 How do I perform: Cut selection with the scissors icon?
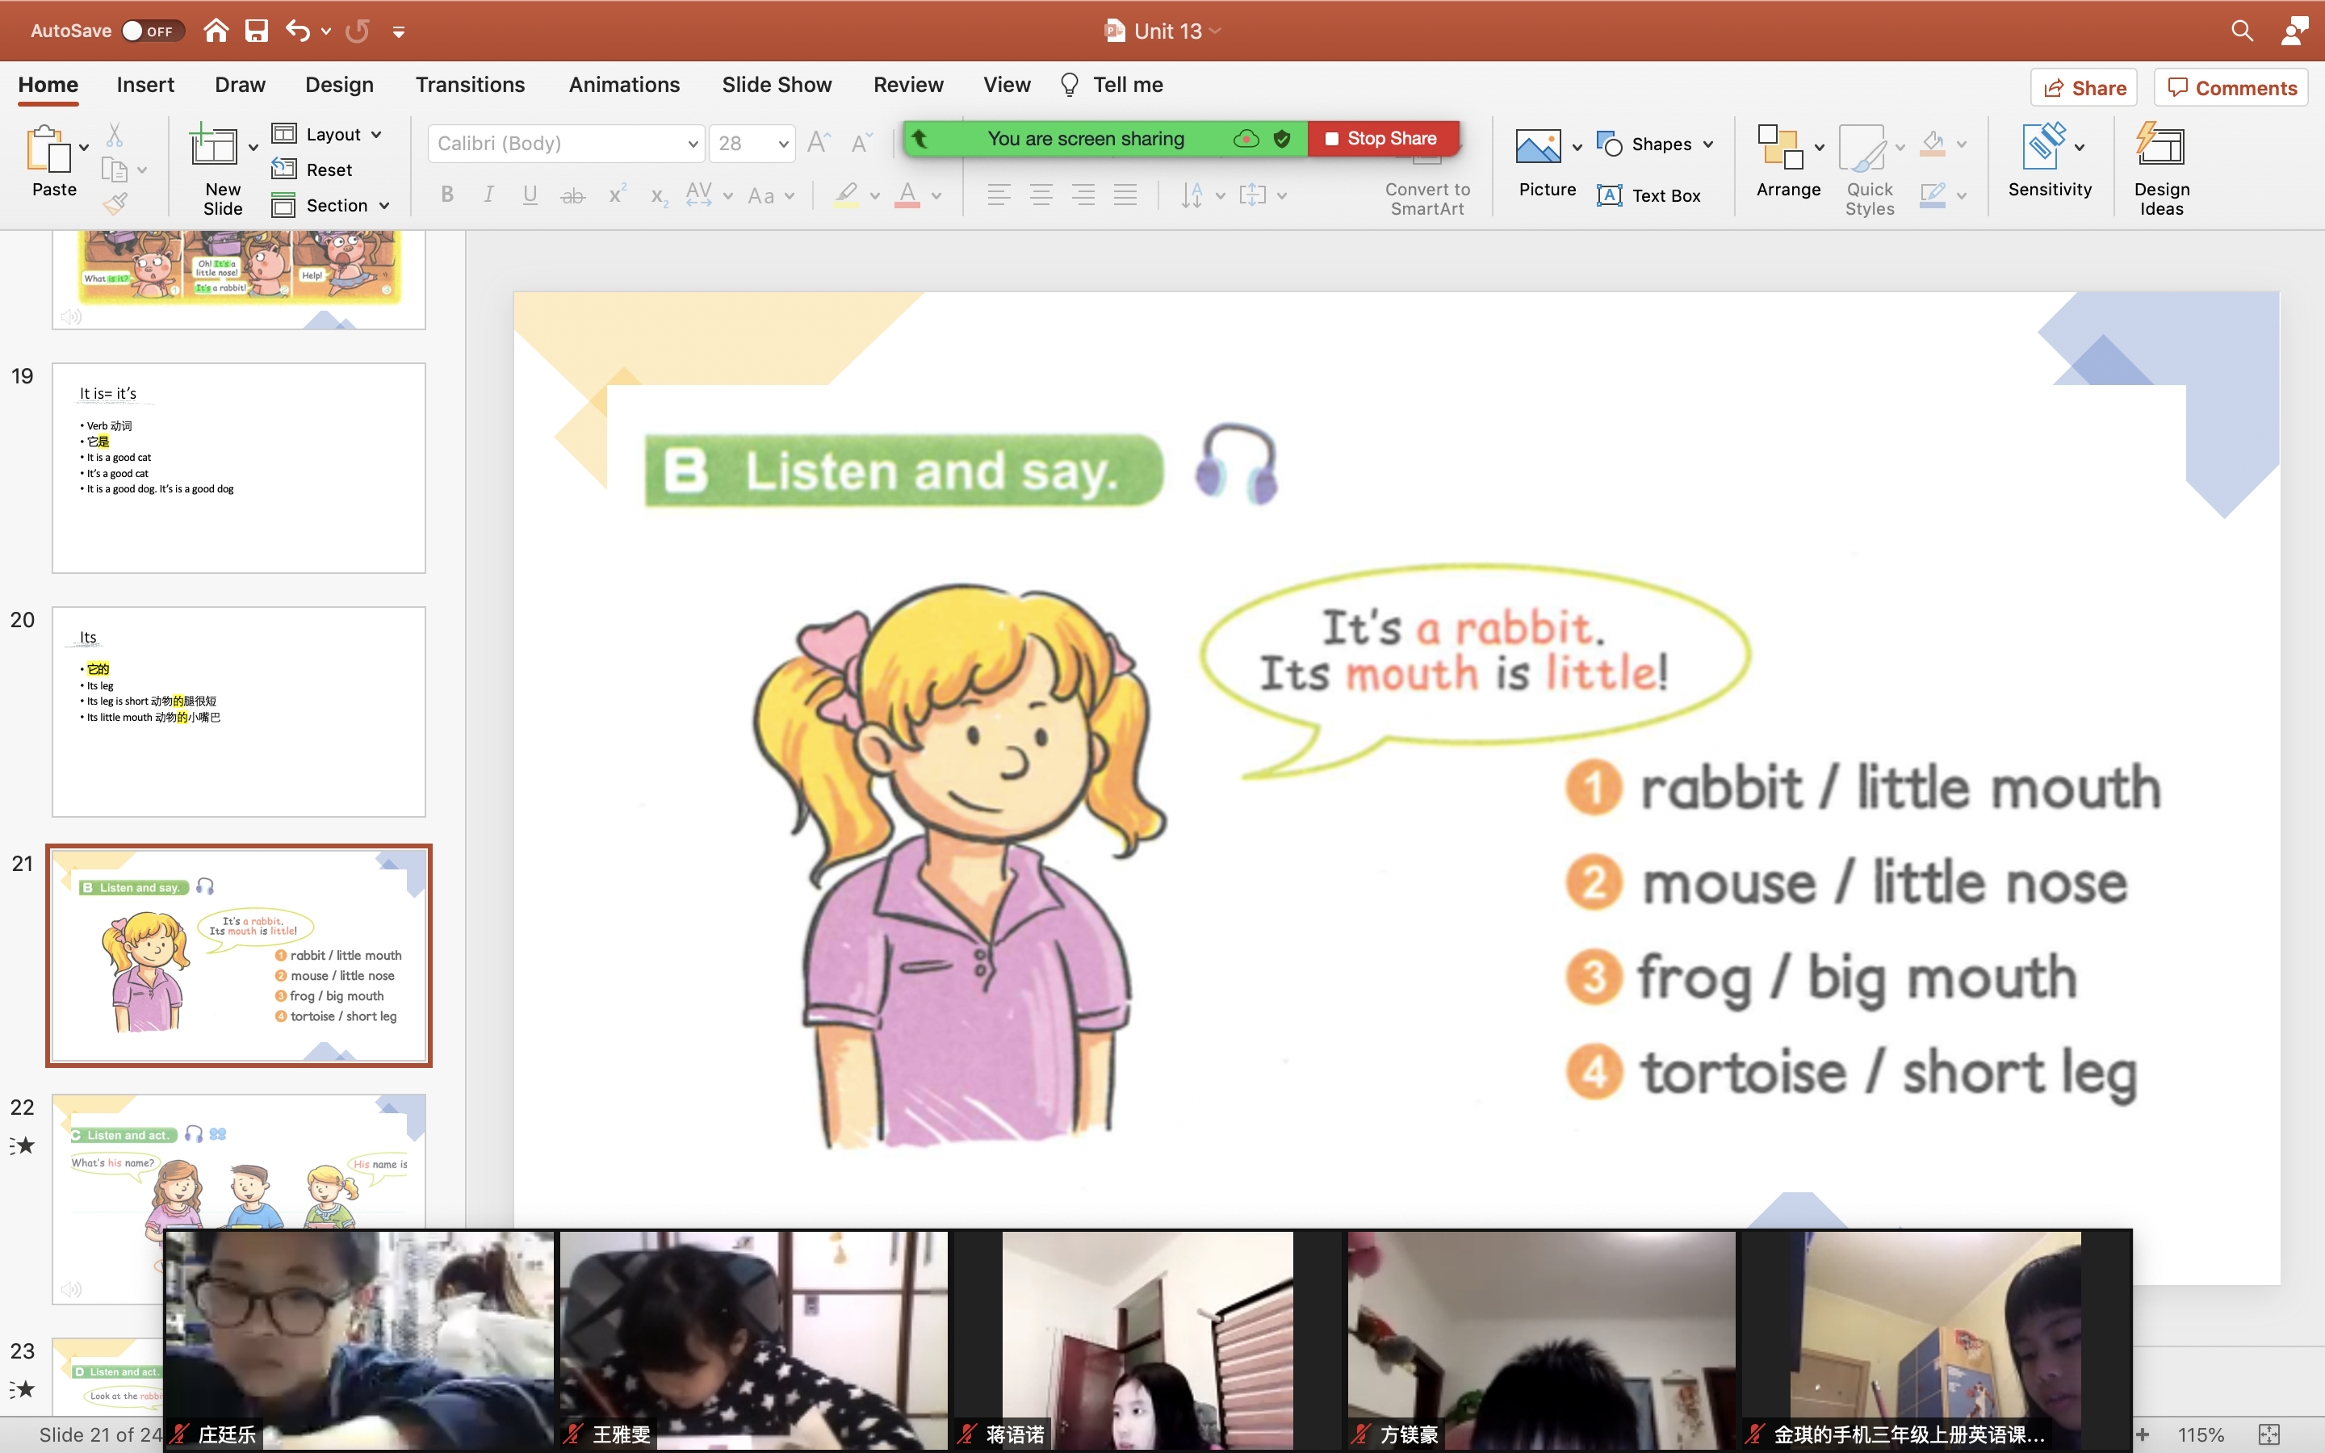click(115, 135)
